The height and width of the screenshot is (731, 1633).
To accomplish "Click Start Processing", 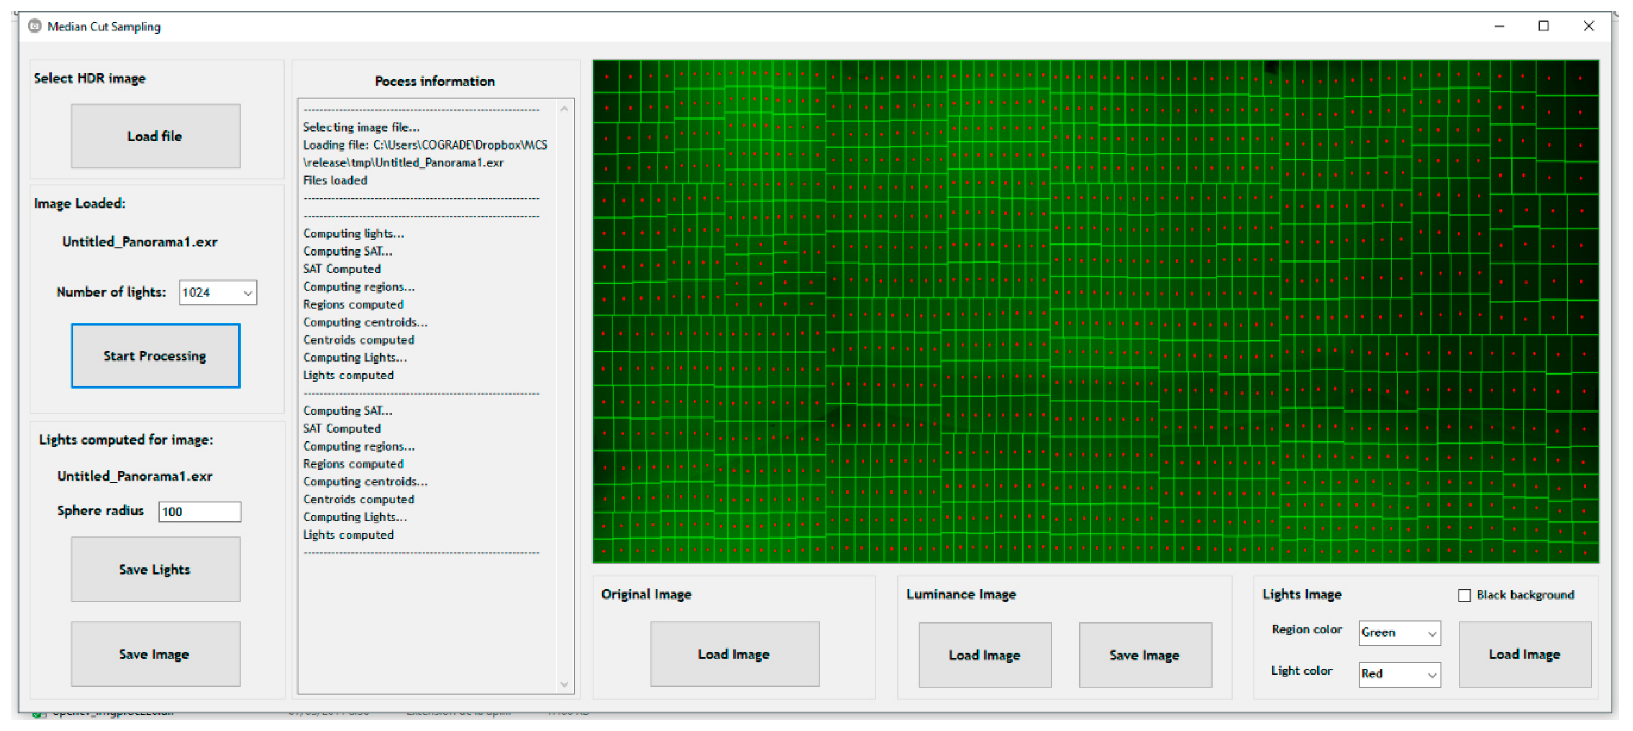I will (x=155, y=355).
